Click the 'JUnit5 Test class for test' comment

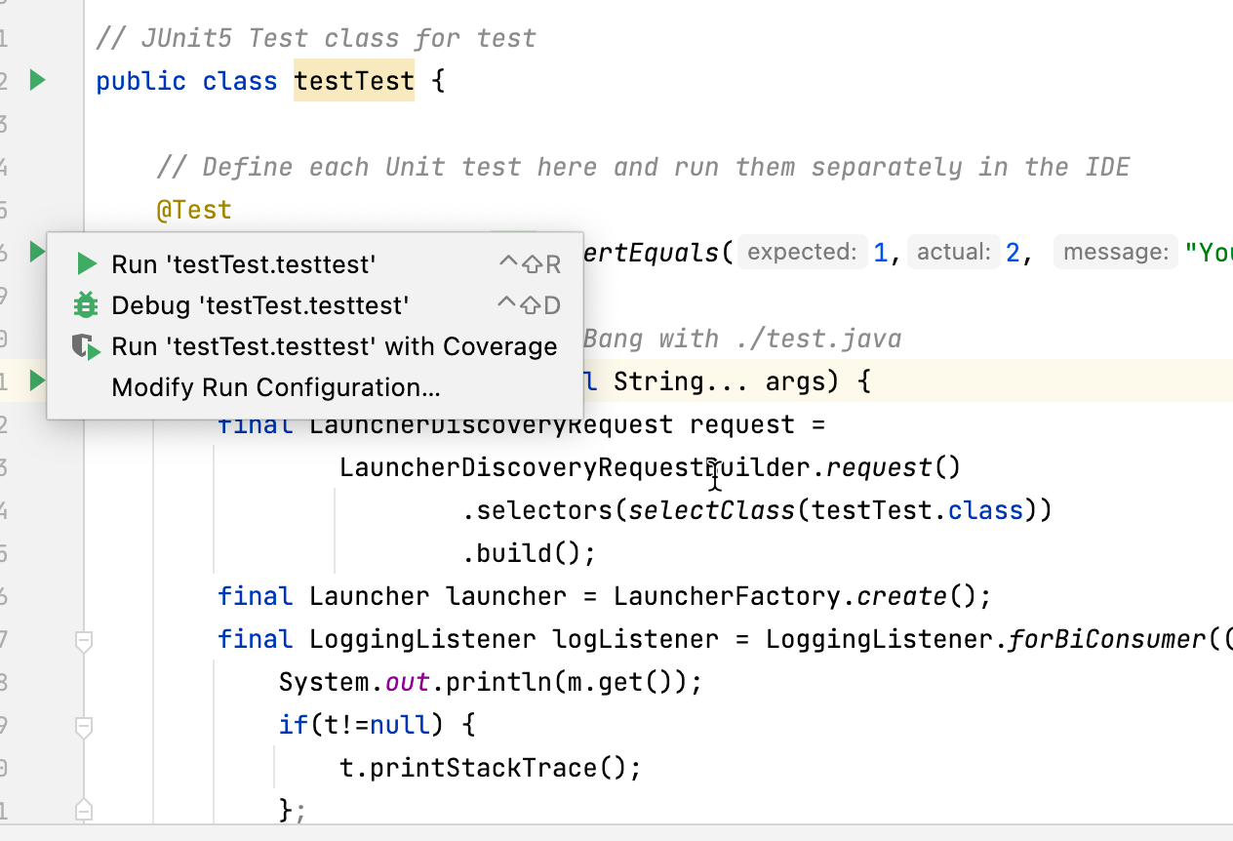pos(316,38)
